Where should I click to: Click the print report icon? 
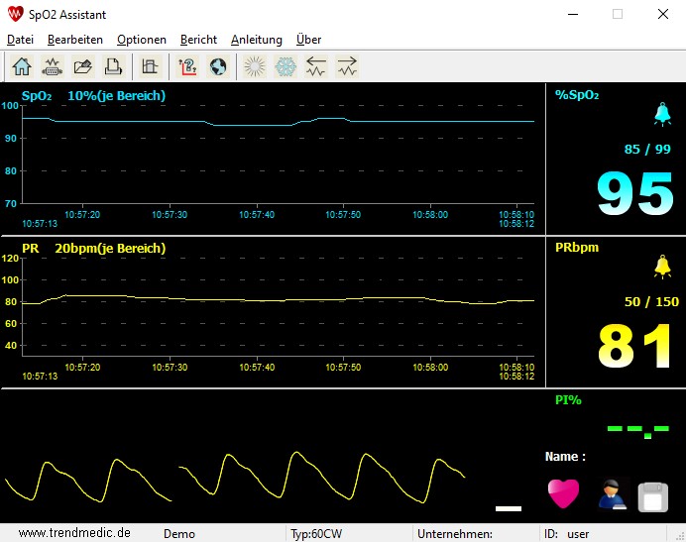[113, 67]
